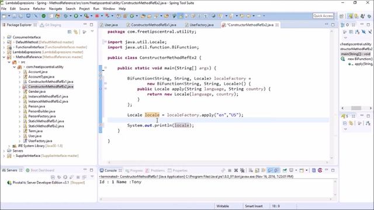Click the Pivotal tc Server icon
The height and width of the screenshot is (210, 374).
tap(9, 183)
